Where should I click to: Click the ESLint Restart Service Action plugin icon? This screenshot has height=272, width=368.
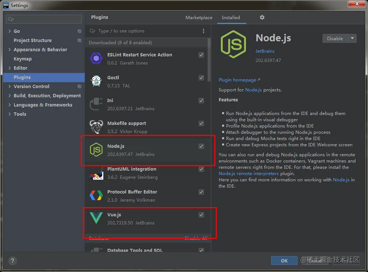coord(96,58)
